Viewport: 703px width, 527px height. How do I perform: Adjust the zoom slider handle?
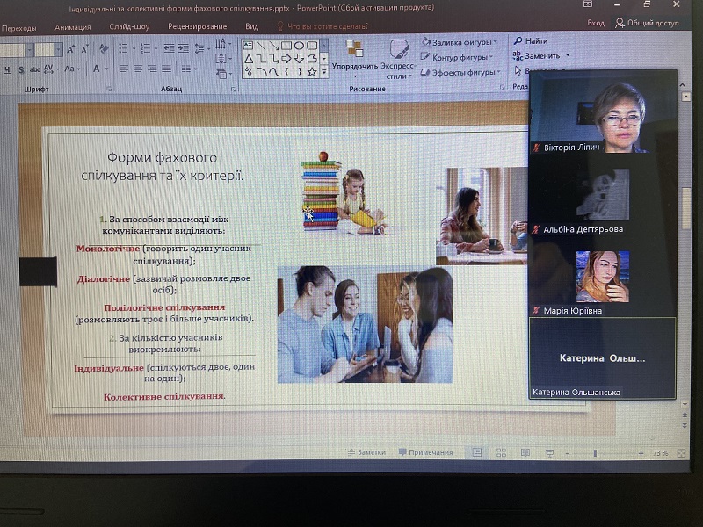tap(596, 453)
